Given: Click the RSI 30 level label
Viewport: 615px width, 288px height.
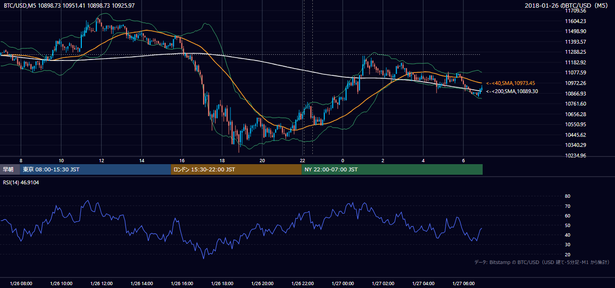Looking at the screenshot, I should click(x=568, y=245).
